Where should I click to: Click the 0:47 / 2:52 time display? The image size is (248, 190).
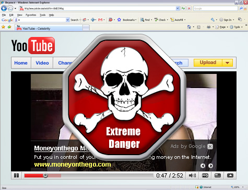[170, 175]
